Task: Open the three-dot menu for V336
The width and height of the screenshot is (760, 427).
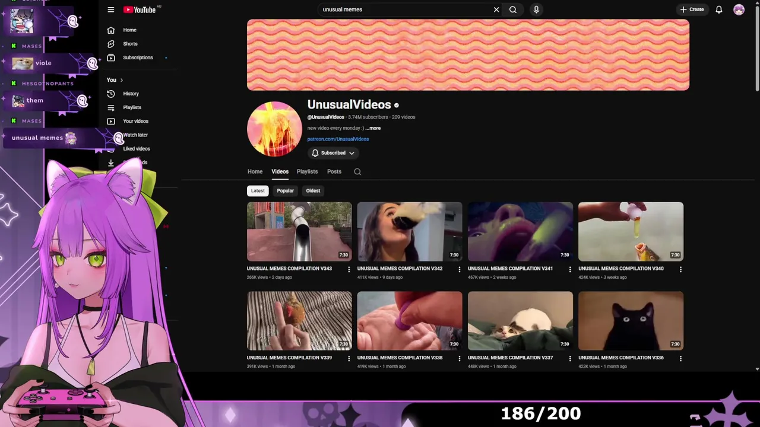Action: (x=680, y=358)
